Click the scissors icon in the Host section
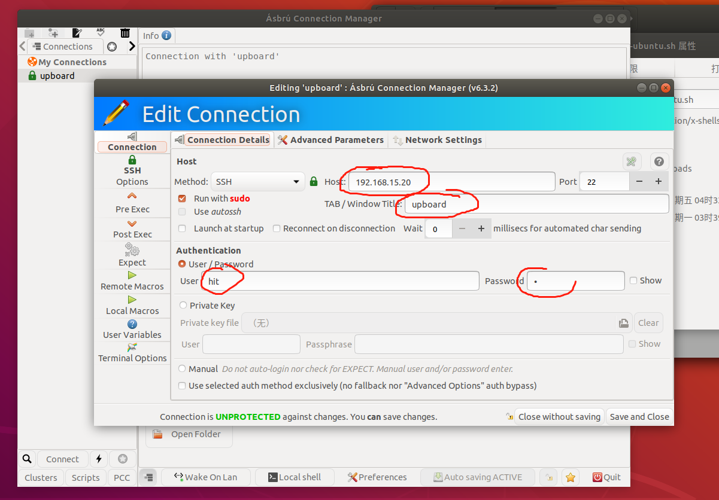The height and width of the screenshot is (500, 719). (x=632, y=161)
